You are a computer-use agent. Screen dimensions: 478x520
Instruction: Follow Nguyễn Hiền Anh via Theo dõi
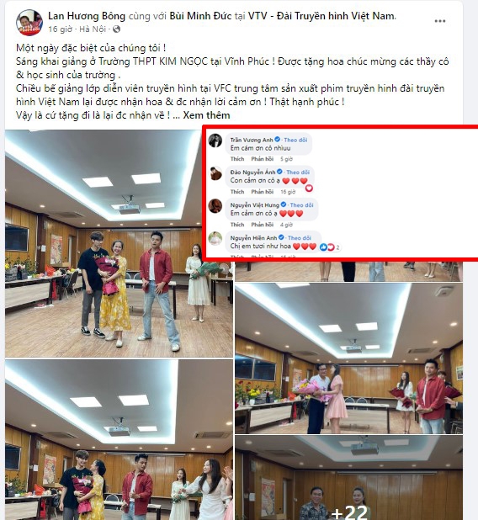pos(300,238)
